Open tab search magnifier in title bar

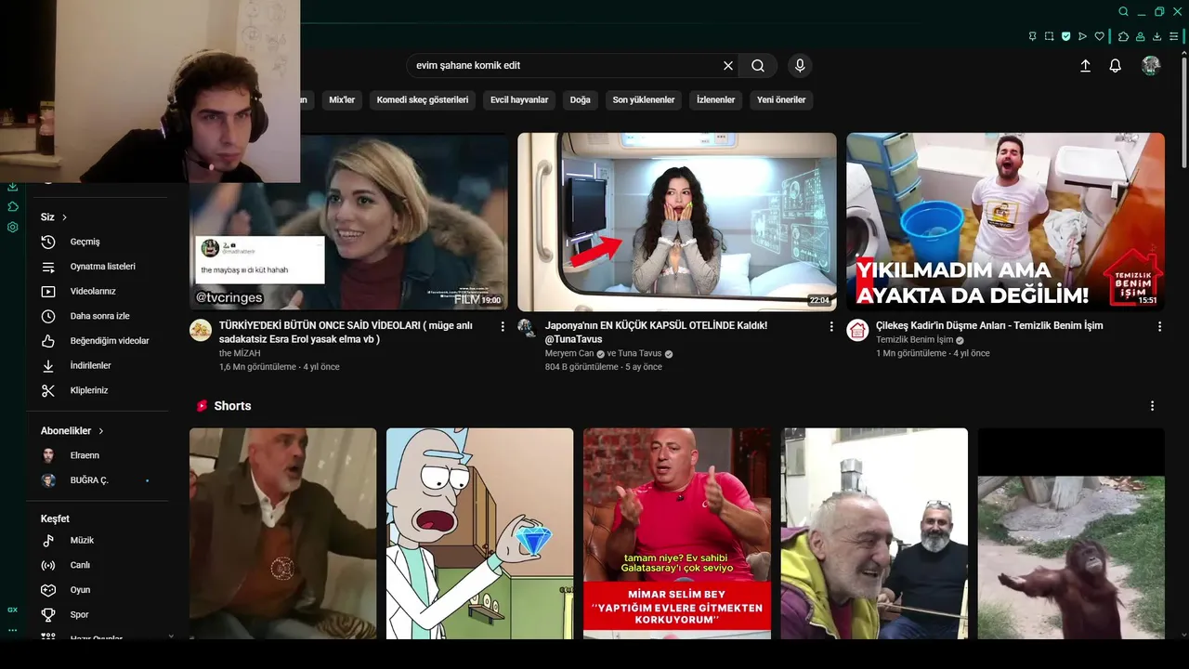(1123, 11)
